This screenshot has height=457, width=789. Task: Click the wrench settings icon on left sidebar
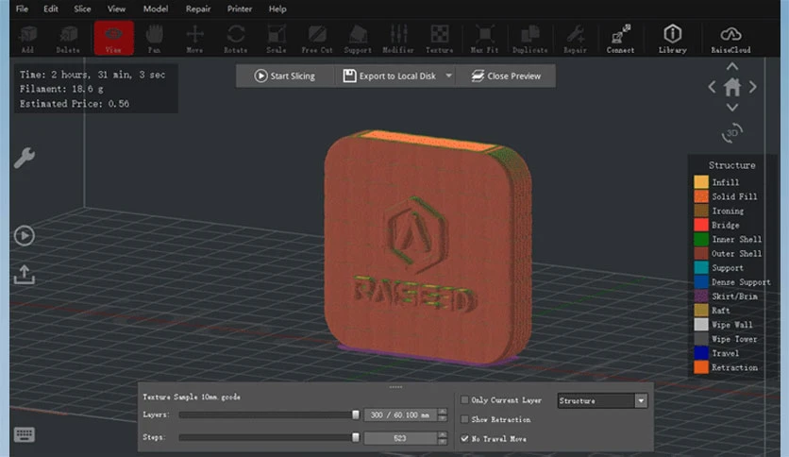point(25,158)
